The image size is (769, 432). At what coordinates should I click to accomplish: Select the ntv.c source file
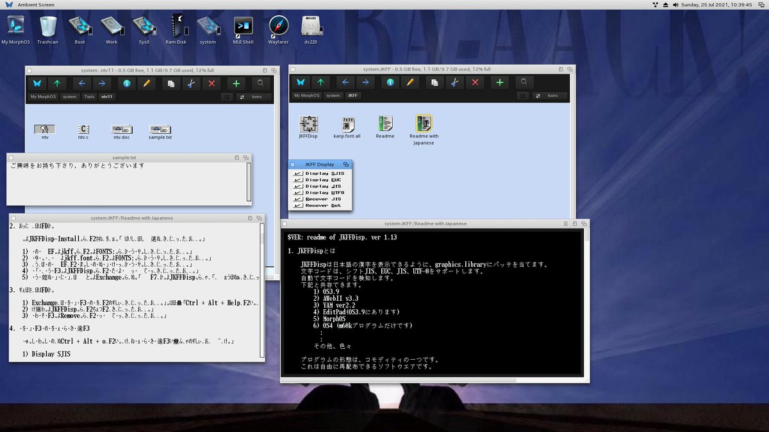[x=83, y=132]
